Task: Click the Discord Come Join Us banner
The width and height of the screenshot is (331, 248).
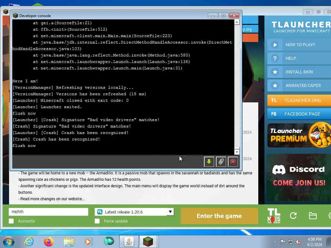Action: click(x=299, y=177)
